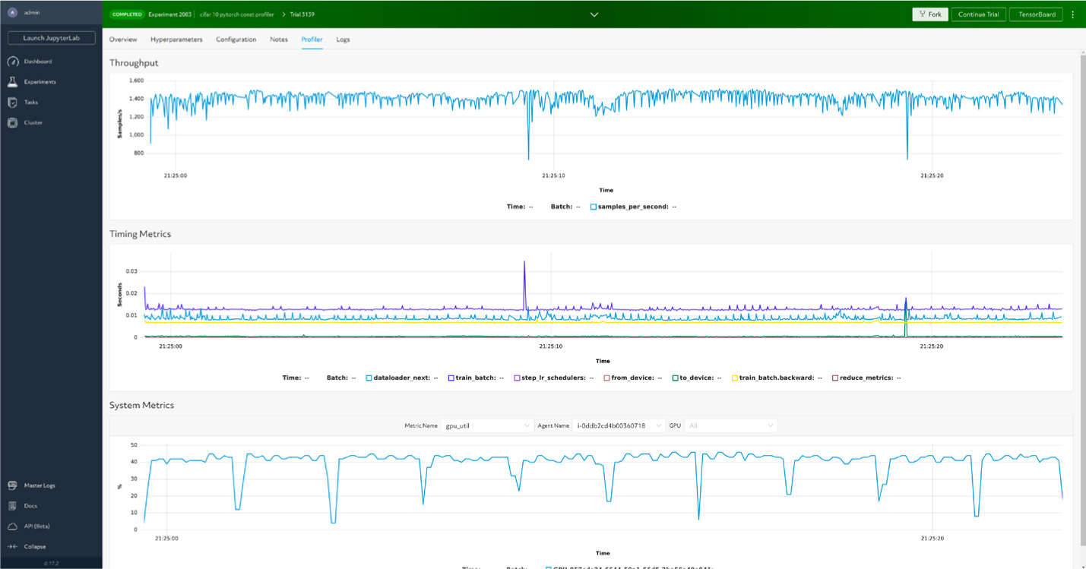View the Docs using its sidebar icon
This screenshot has width=1086, height=569.
(x=29, y=505)
